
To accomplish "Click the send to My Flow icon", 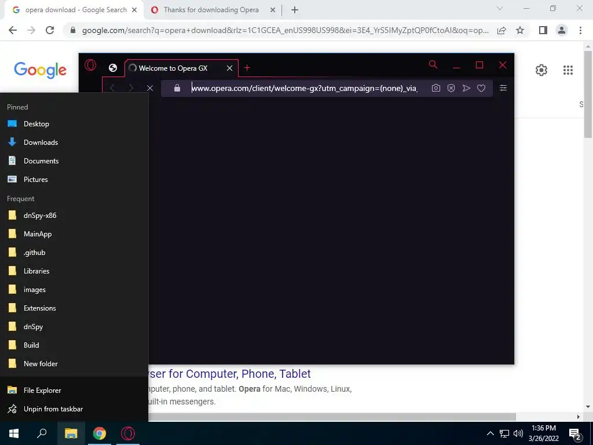I will pyautogui.click(x=466, y=88).
